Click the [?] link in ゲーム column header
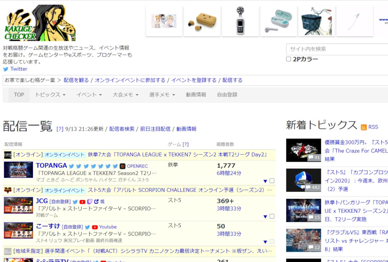Viewport: 388px width, 262px height. pos(186,144)
